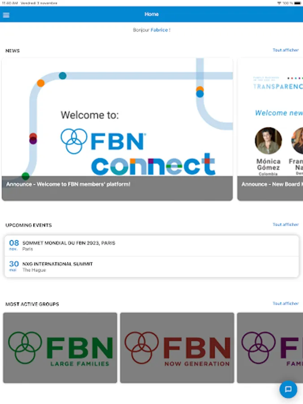Screen dimensions: 303x404
Task: Click the FBN three-circles logo in welcome banner
Action: [74, 141]
